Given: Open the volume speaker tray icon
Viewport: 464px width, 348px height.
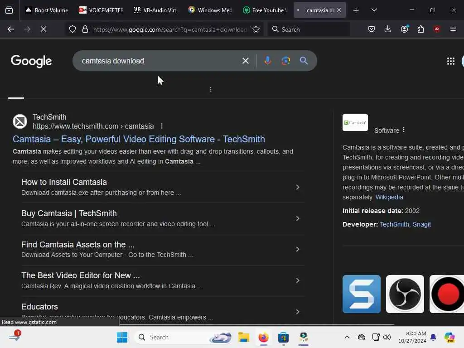Looking at the screenshot, I should pos(387,337).
